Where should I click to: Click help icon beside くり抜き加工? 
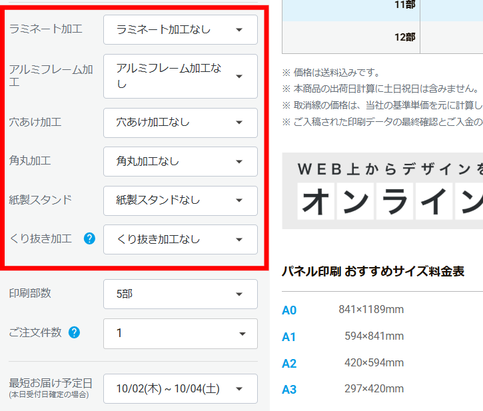90,238
